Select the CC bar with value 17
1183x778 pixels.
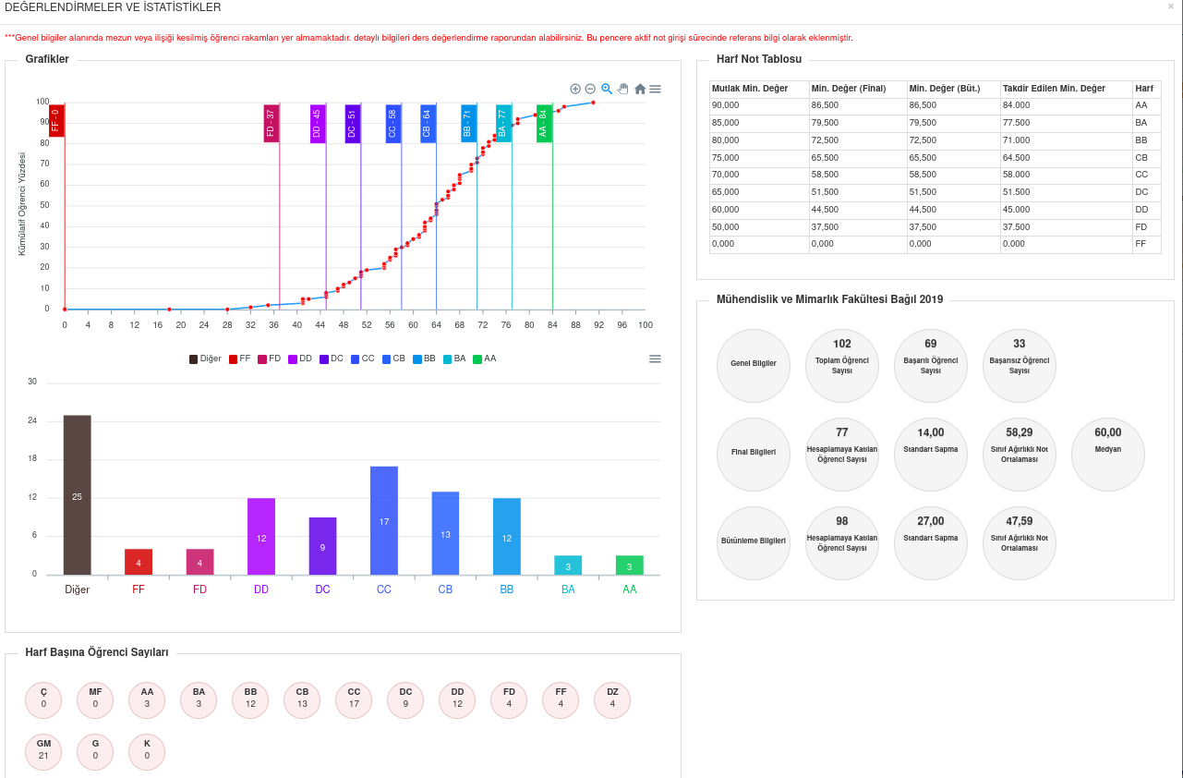[384, 521]
